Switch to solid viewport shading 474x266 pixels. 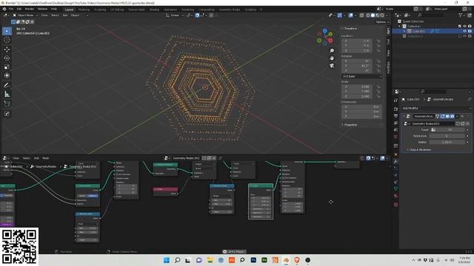click(x=373, y=15)
